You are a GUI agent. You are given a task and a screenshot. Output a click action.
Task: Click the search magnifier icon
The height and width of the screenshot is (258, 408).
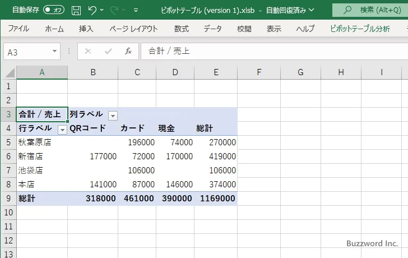[x=347, y=10]
